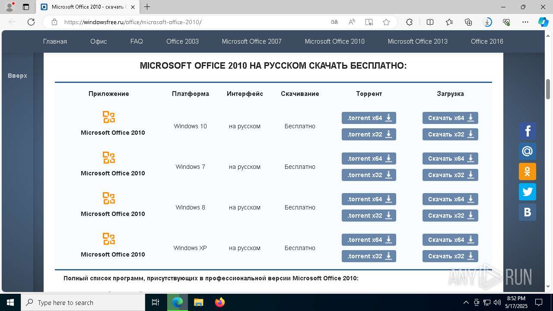Click the Translate page icon
Image resolution: width=553 pixels, height=311 pixels.
pyautogui.click(x=334, y=22)
